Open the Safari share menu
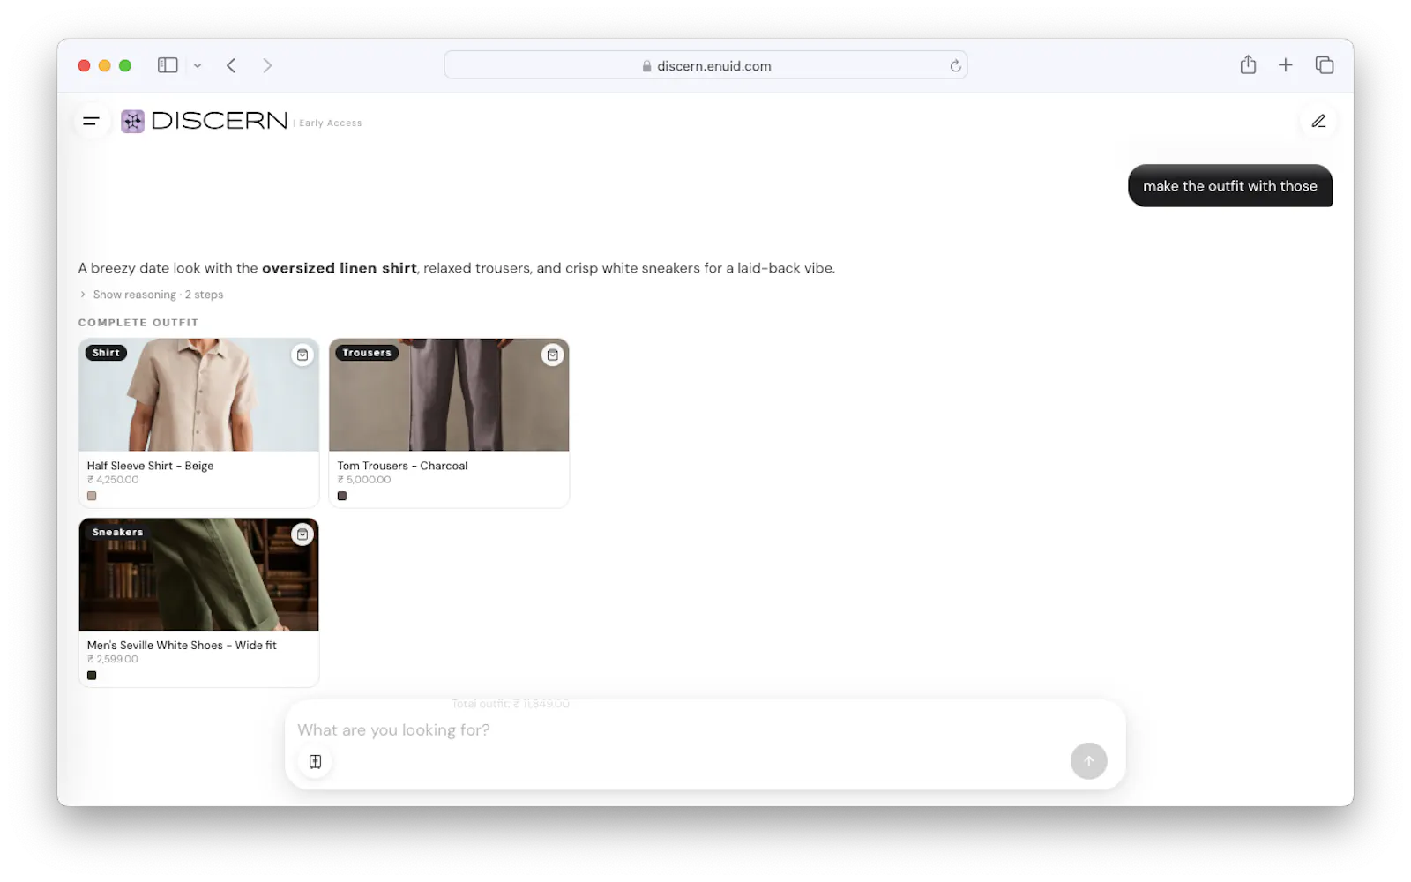Screen dimensions: 1411x882 pyautogui.click(x=1248, y=64)
